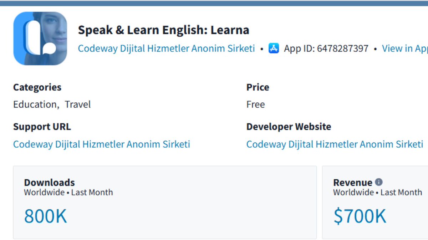Open the Support URL Codeway link
This screenshot has height=240, width=428.
click(x=102, y=144)
